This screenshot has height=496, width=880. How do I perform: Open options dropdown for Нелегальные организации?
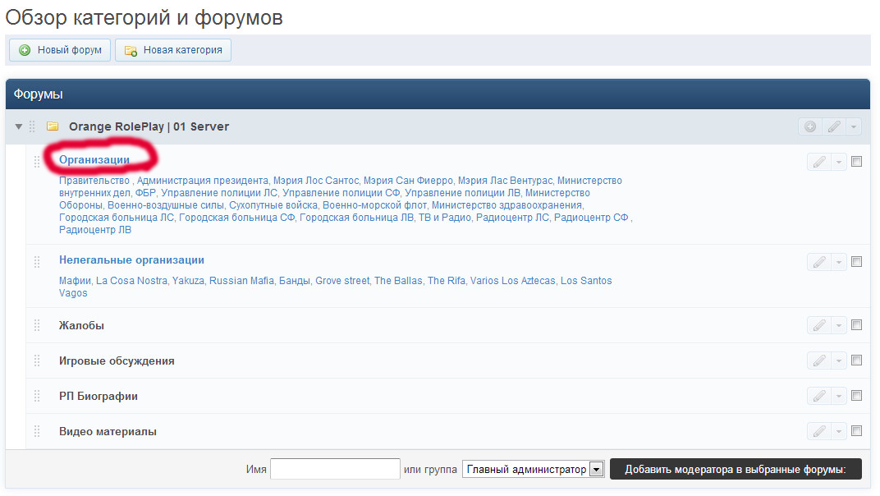[x=839, y=262]
